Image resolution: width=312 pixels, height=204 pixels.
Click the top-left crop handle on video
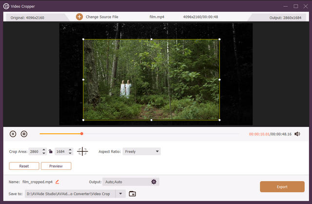[83, 39]
